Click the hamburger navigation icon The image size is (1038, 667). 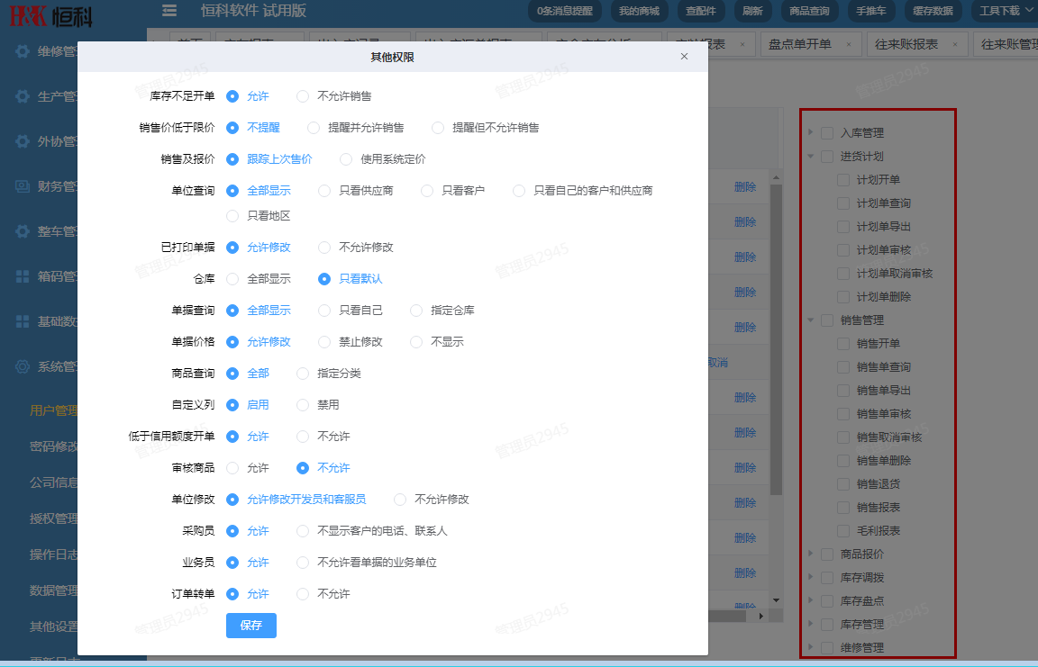[x=168, y=11]
